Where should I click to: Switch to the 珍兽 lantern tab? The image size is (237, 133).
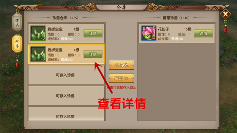[x=17, y=44]
